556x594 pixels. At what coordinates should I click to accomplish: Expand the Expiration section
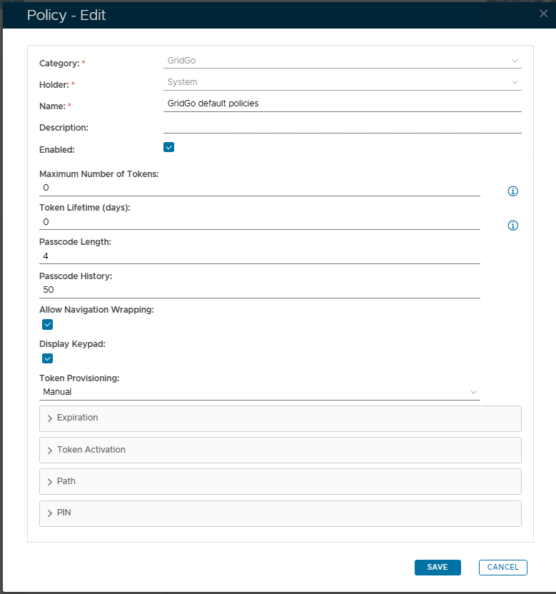pyautogui.click(x=280, y=418)
